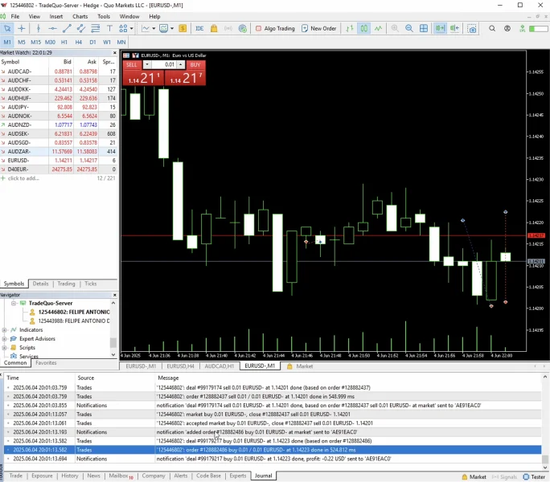The height and width of the screenshot is (482, 550).
Task: Select the H4 timeframe
Action: 78,42
